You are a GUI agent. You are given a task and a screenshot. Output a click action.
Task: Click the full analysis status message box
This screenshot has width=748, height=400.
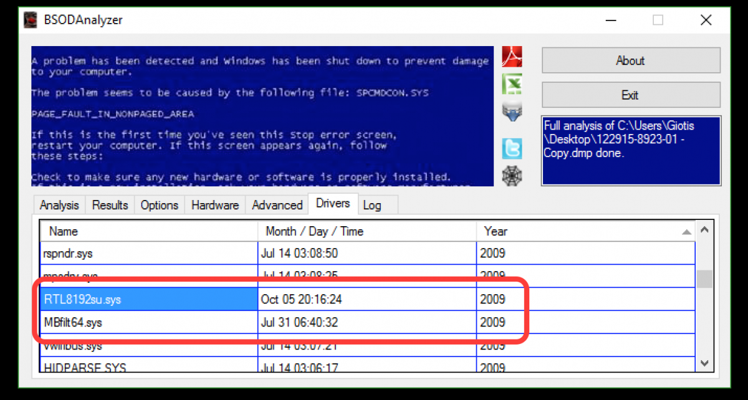[x=631, y=150]
